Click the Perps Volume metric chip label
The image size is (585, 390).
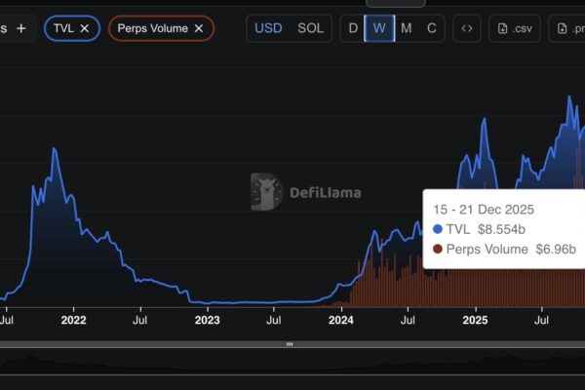coord(151,29)
